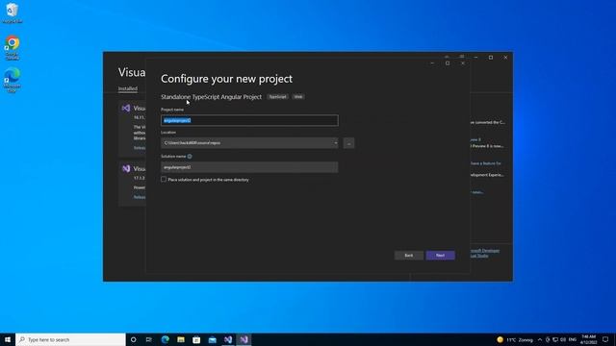
Task: Switch to the purple Visual Studio taskbar icon
Action: pos(244,339)
